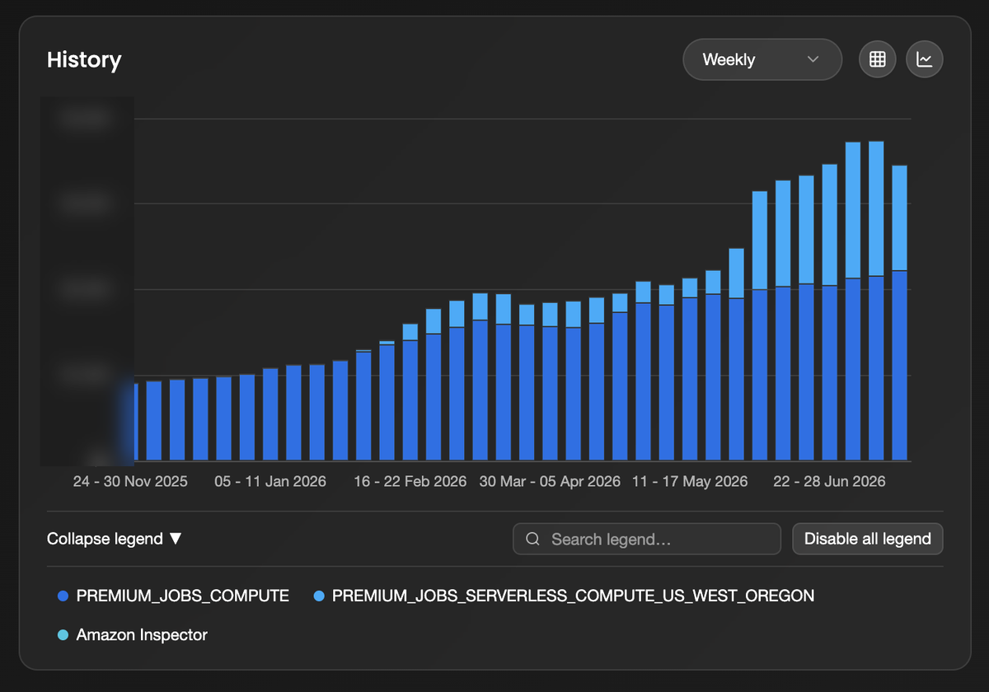
Task: Collapse the legend section
Action: pyautogui.click(x=115, y=539)
